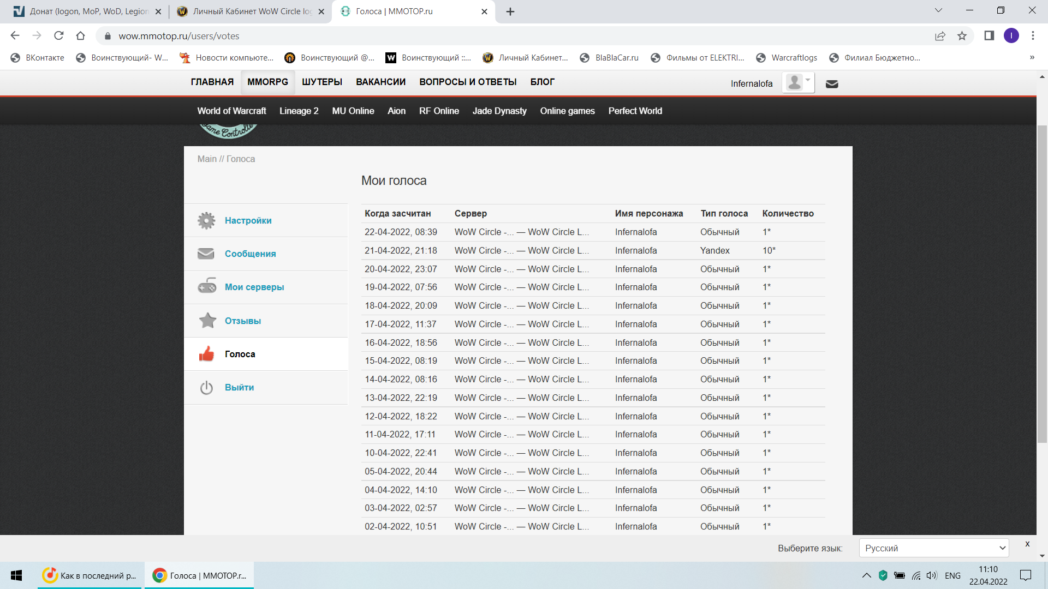Screen dimensions: 1048x589
Task: Open the Windows Start menu
Action: point(16,575)
